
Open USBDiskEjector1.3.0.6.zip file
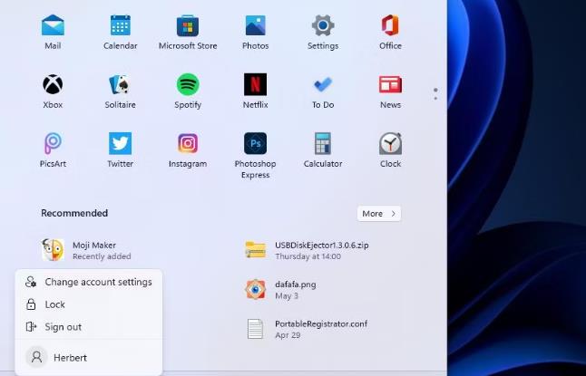pos(307,250)
